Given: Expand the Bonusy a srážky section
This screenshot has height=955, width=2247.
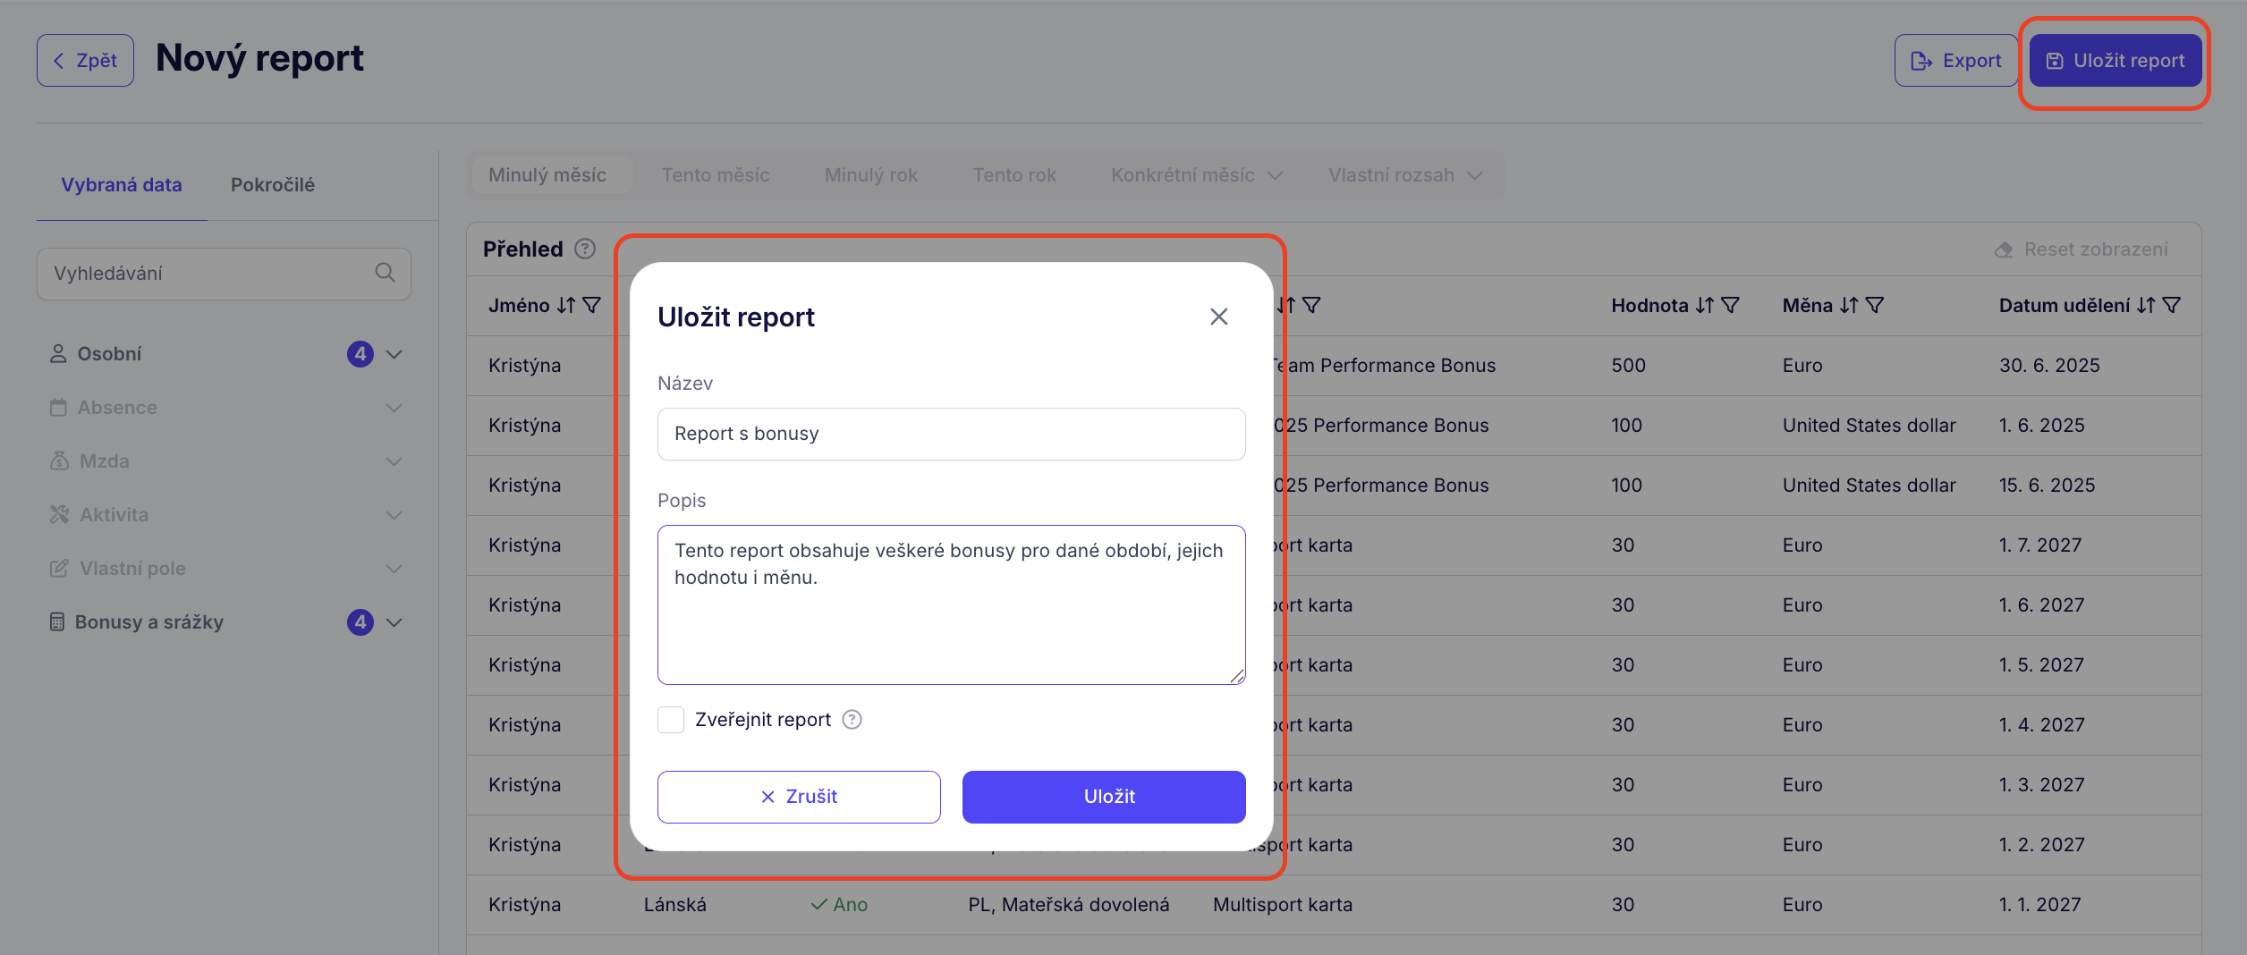Looking at the screenshot, I should click(394, 622).
